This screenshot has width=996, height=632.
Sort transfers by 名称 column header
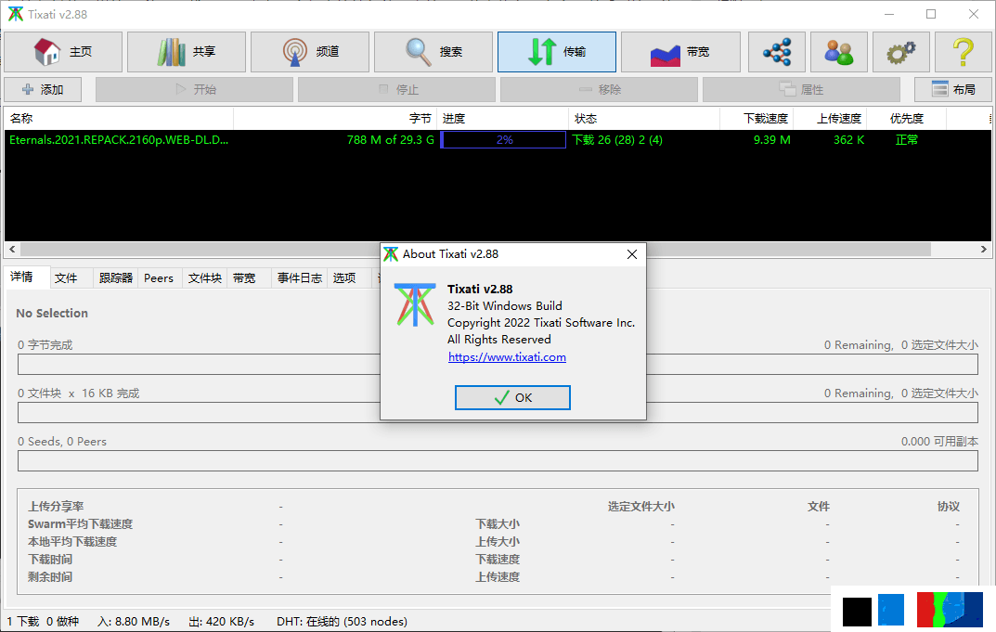coord(119,119)
